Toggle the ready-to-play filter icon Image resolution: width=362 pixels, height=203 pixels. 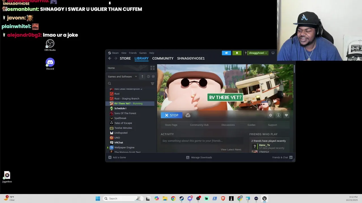(153, 76)
